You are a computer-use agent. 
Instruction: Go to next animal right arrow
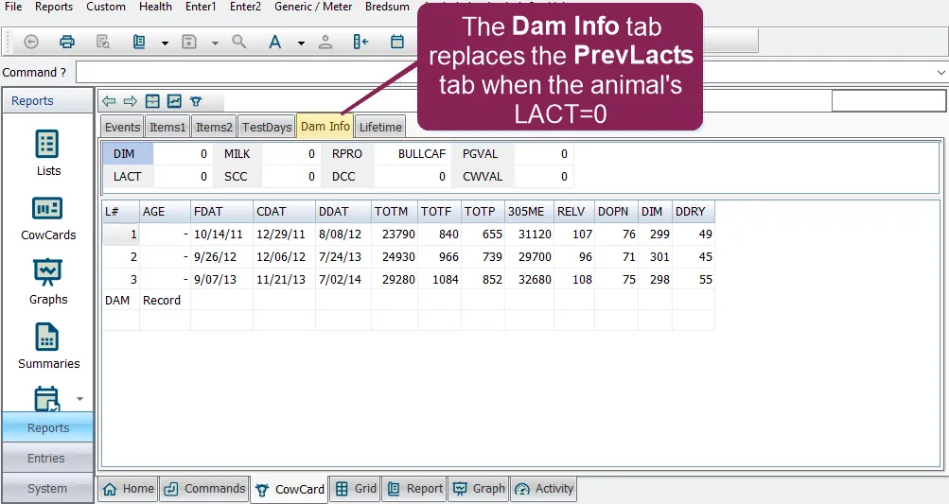click(131, 101)
